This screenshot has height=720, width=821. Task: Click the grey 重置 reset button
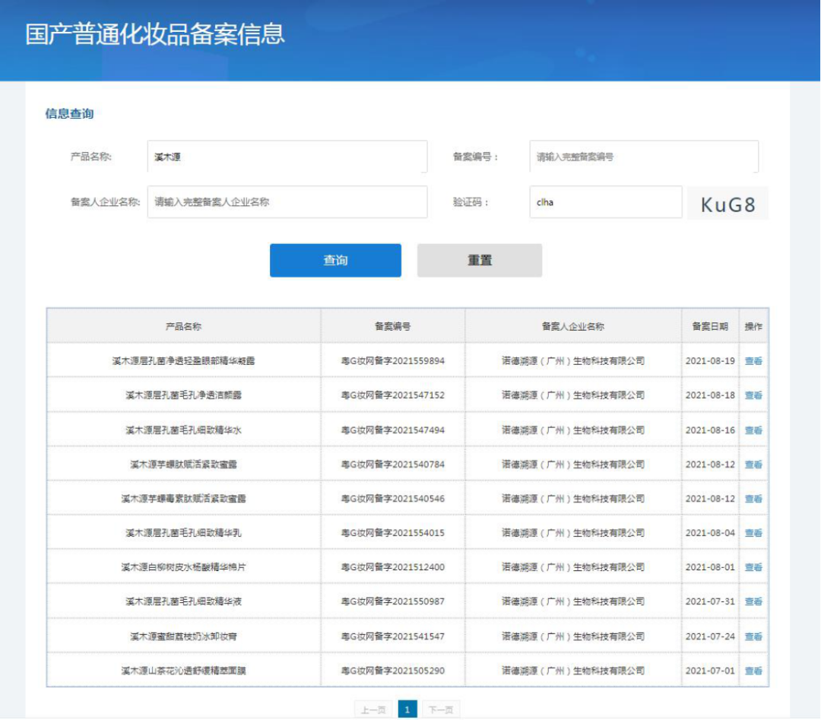[480, 260]
